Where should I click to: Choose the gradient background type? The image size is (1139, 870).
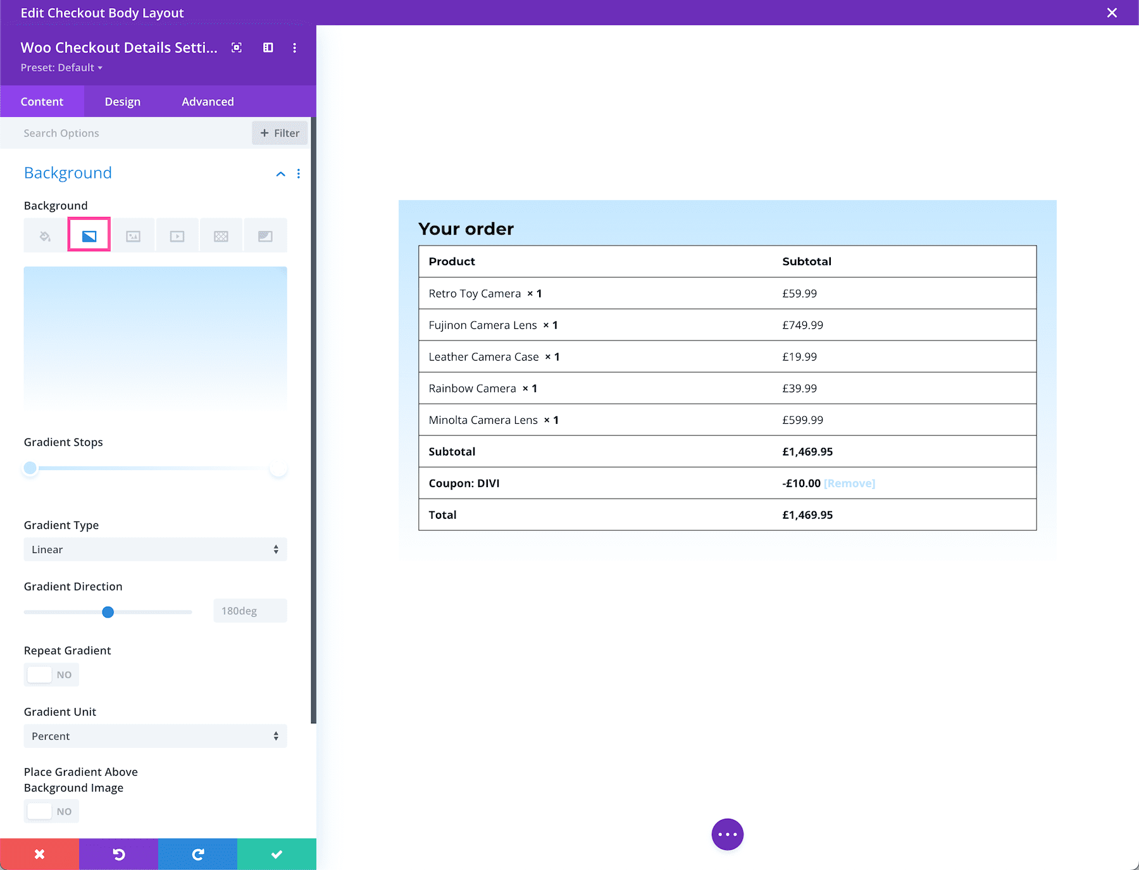(x=89, y=235)
